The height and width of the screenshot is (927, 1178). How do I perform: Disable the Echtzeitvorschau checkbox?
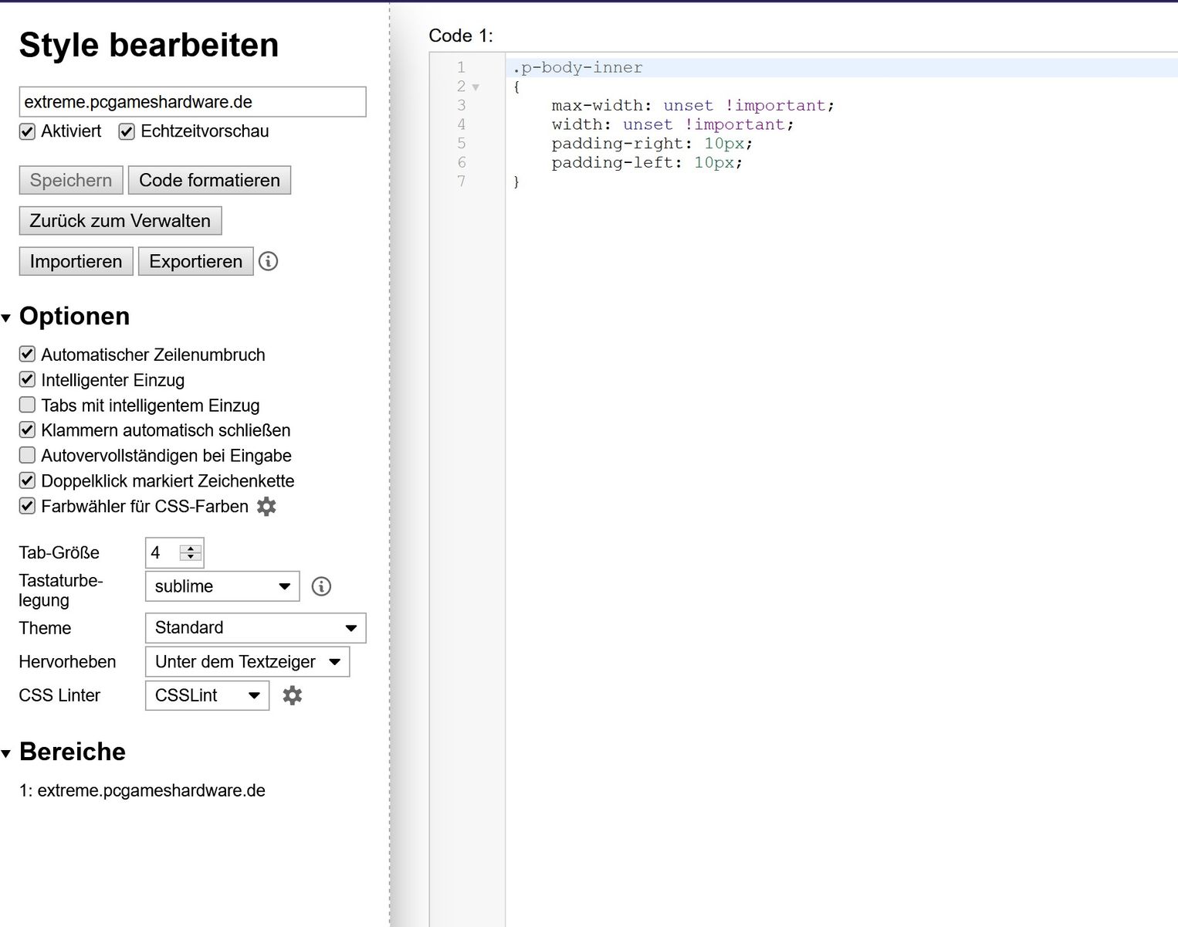pos(127,131)
